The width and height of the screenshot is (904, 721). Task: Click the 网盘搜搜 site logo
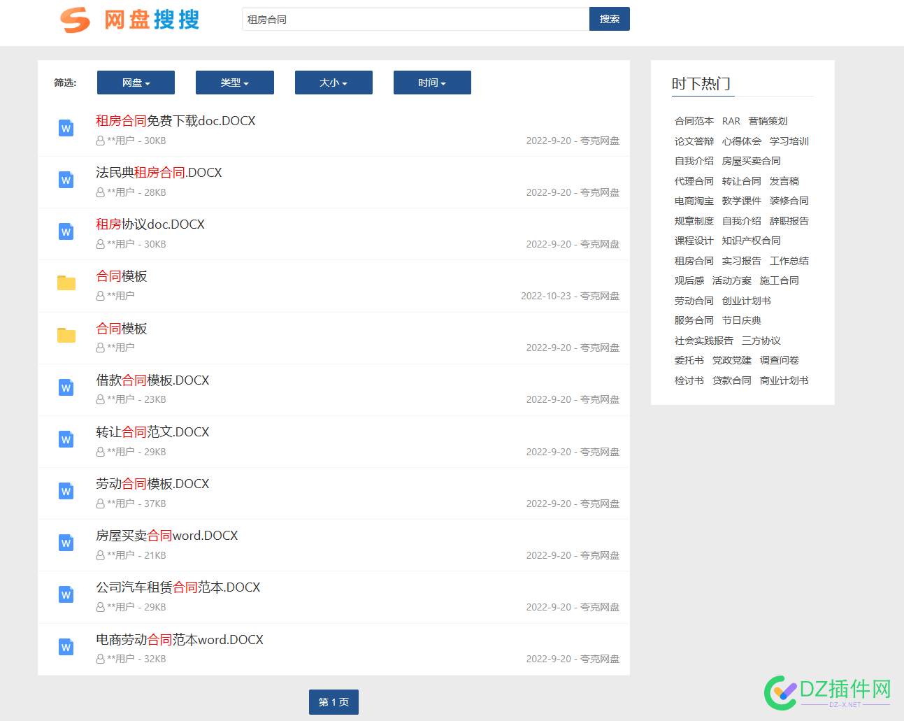tap(130, 20)
